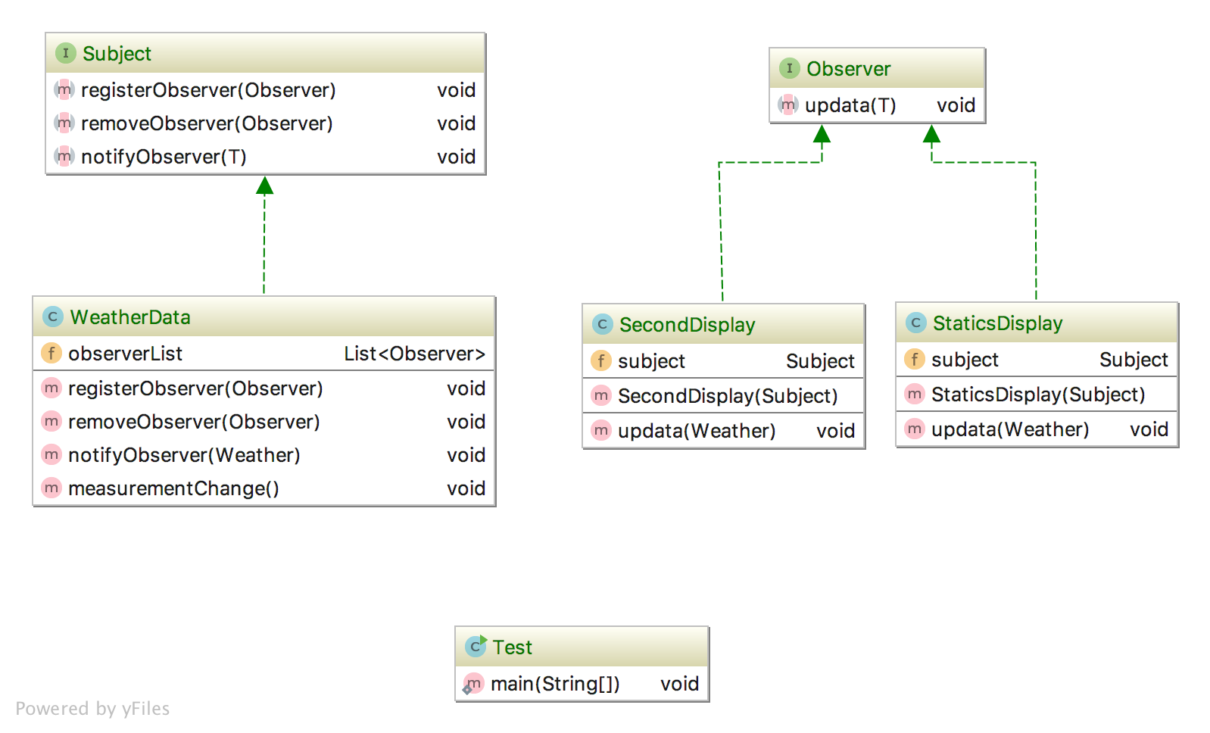Click the method icon of measurementChange()
Viewport: 1210px width, 733px height.
click(51, 488)
